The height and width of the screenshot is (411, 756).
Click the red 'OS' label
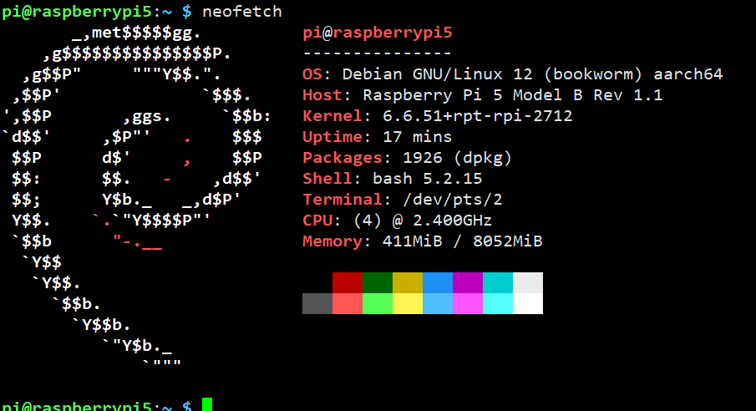pos(312,74)
